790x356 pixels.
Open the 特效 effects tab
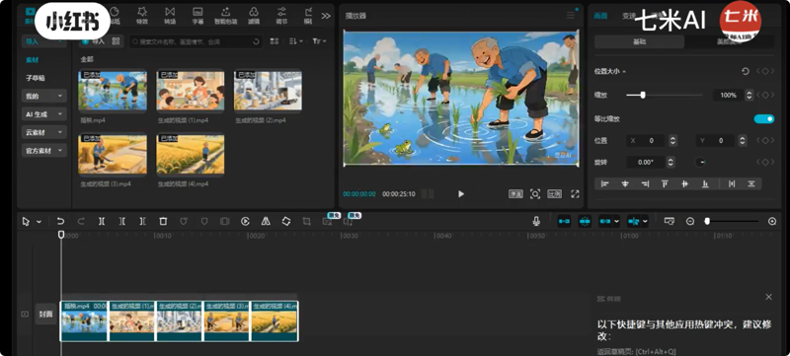click(142, 15)
